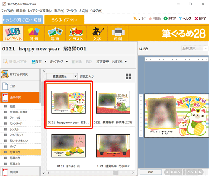Select フォーマル subcategory
The width and height of the screenshot is (209, 176).
[21, 118]
